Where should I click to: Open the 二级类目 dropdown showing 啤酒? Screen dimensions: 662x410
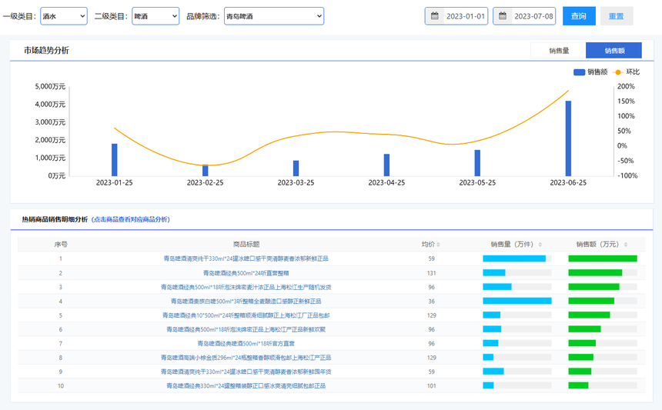click(155, 16)
